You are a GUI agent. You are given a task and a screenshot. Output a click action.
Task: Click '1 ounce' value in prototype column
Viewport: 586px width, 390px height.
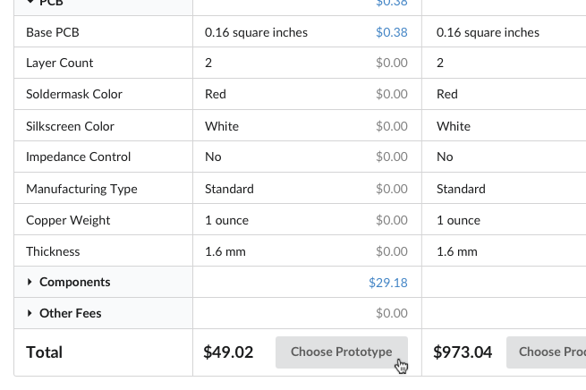226,220
